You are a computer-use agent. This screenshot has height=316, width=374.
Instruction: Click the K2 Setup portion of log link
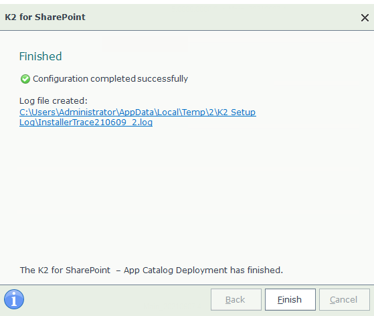coord(236,112)
